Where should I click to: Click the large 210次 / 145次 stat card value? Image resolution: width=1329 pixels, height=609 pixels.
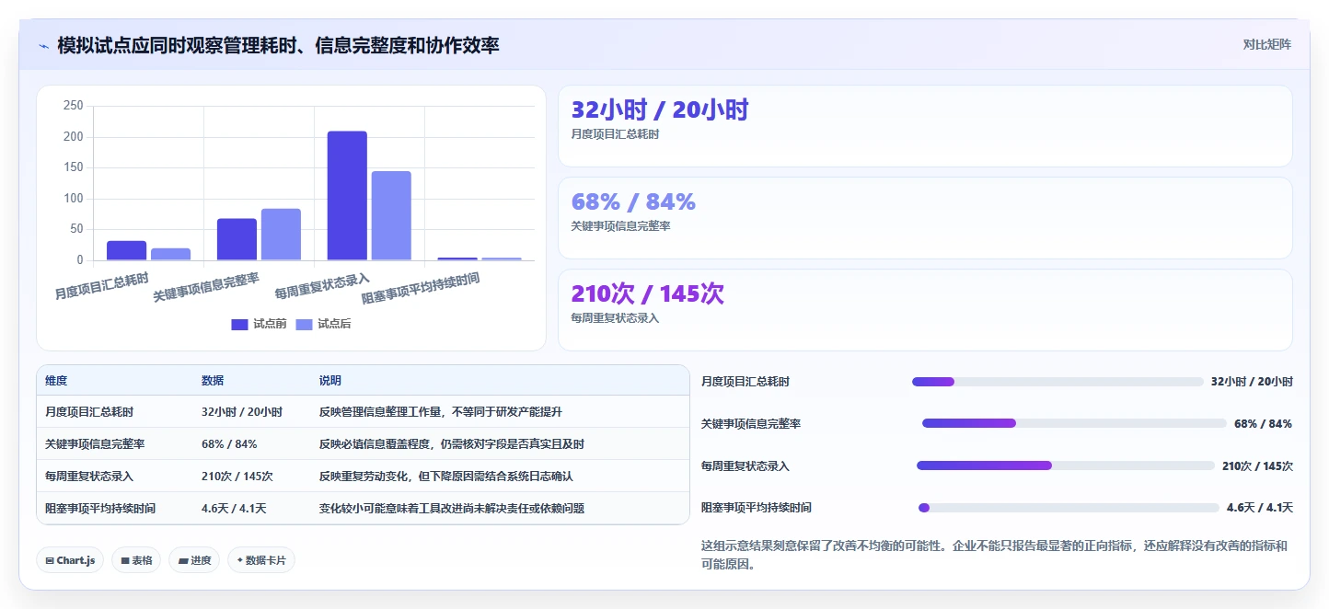click(x=648, y=293)
